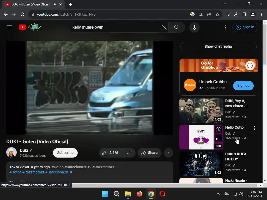The height and width of the screenshot is (200, 267).
Task: Add Hello Cotto to Watch later
Action: click(218, 130)
